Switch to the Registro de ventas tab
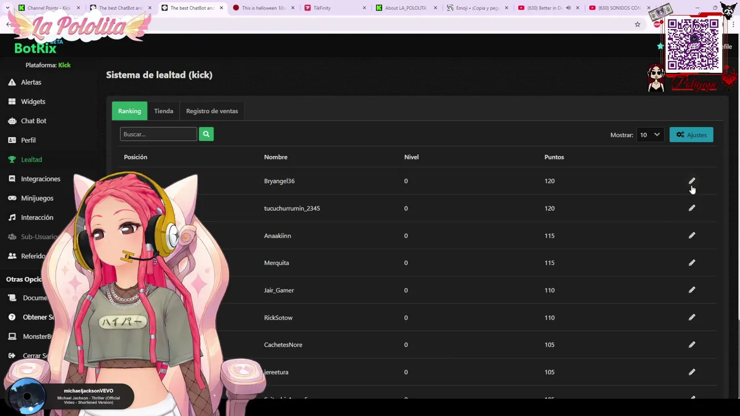The width and height of the screenshot is (740, 416). (212, 111)
